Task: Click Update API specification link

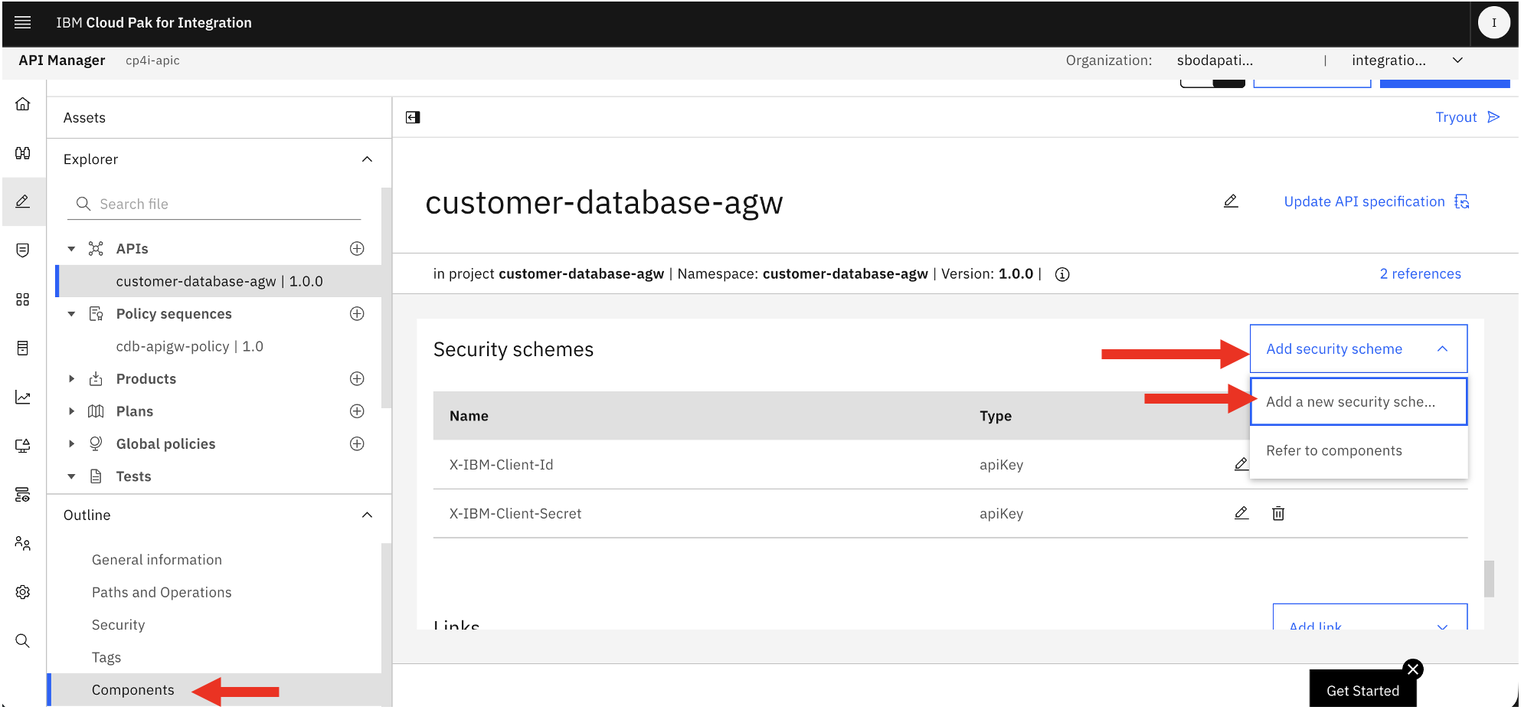Action: (x=1376, y=201)
